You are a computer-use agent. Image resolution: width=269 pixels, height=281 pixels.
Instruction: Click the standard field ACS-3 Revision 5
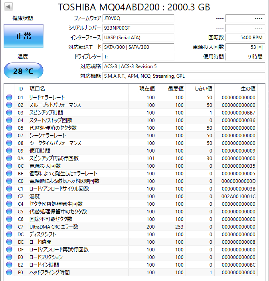pos(184,66)
